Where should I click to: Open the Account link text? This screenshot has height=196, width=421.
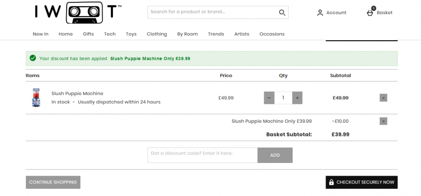click(336, 13)
